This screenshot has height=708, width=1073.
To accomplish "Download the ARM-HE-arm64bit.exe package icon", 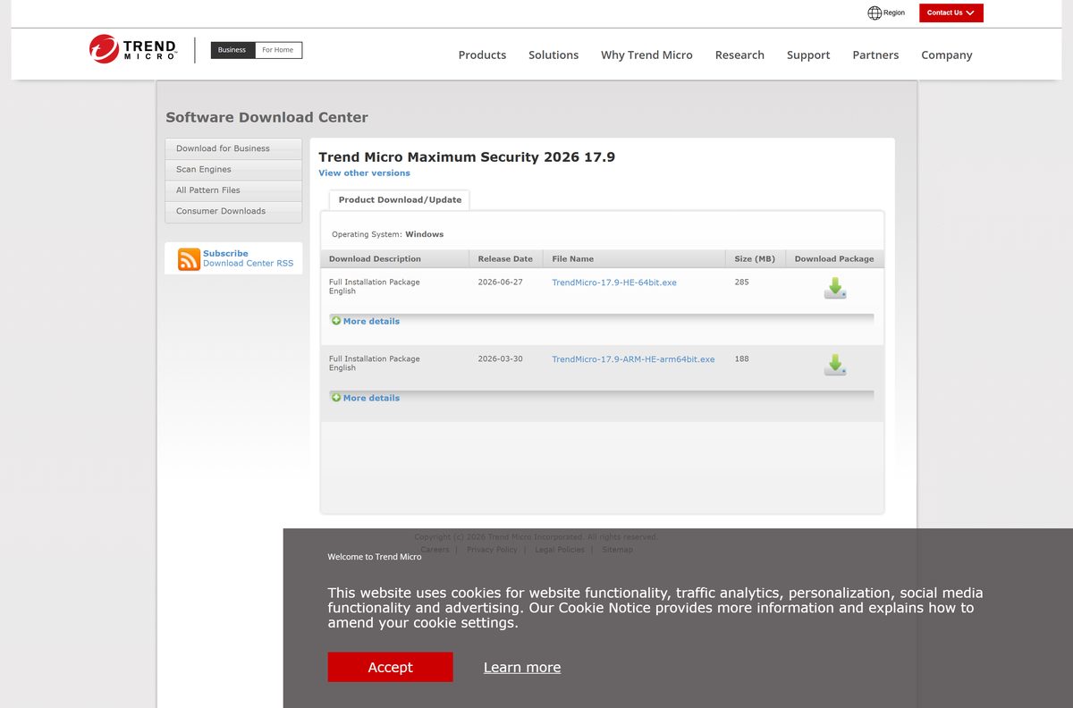I will click(835, 365).
